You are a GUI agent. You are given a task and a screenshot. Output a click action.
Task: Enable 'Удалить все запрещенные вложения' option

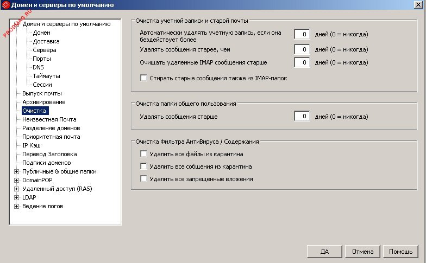144,178
